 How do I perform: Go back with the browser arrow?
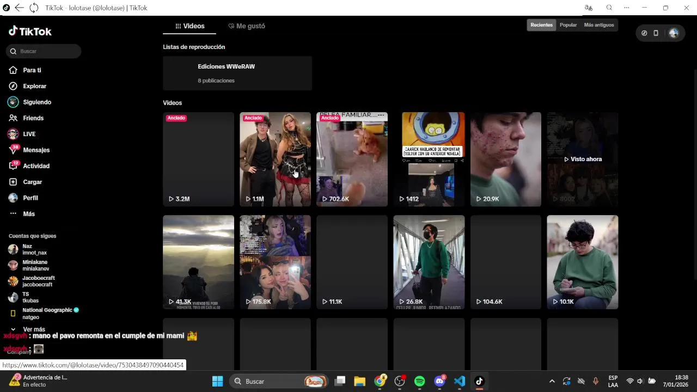coord(19,8)
